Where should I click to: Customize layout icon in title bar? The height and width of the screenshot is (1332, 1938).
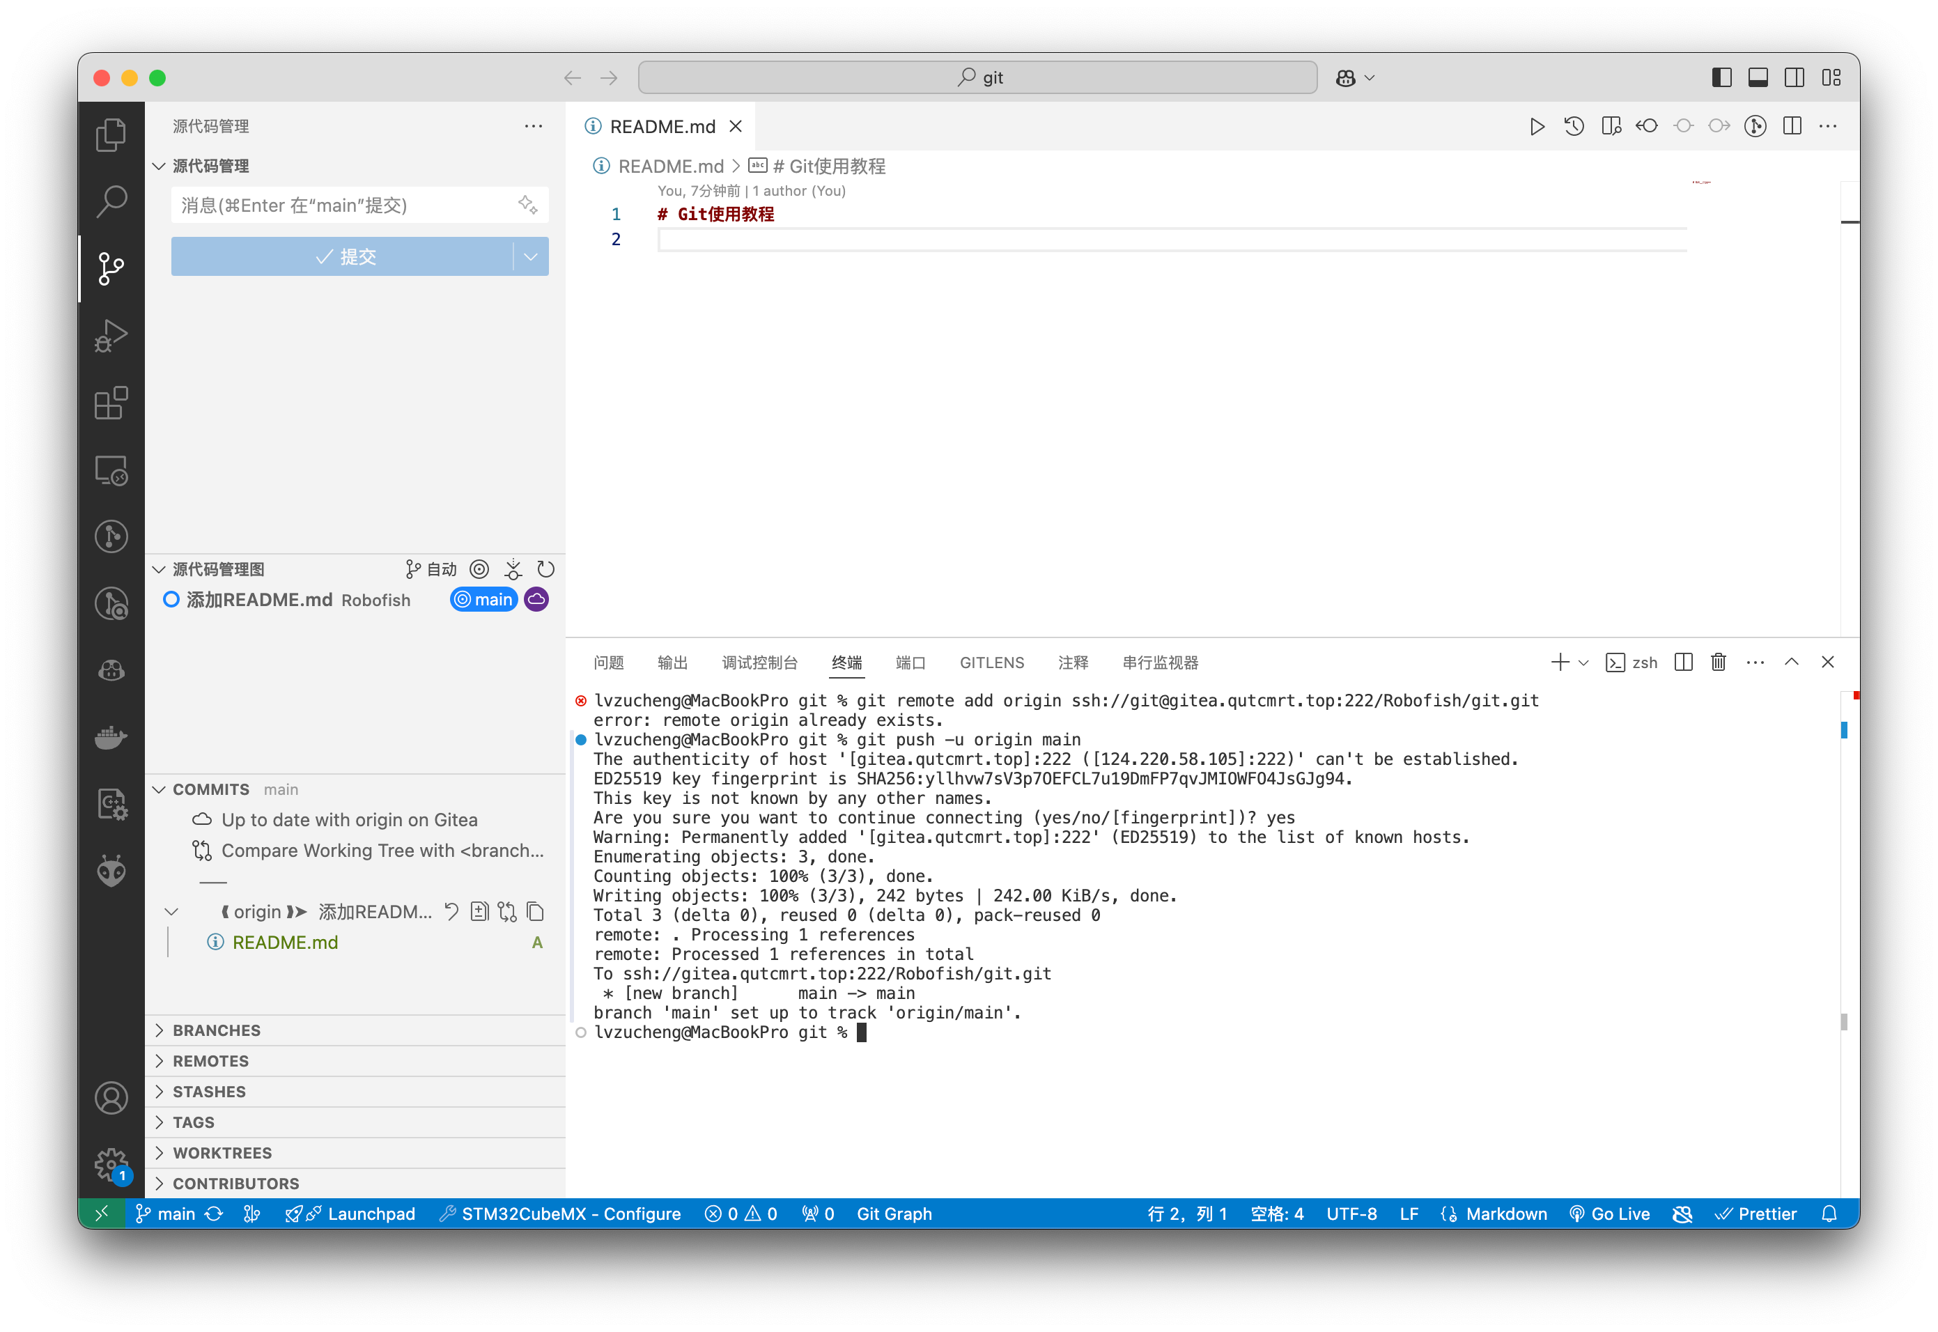1831,77
